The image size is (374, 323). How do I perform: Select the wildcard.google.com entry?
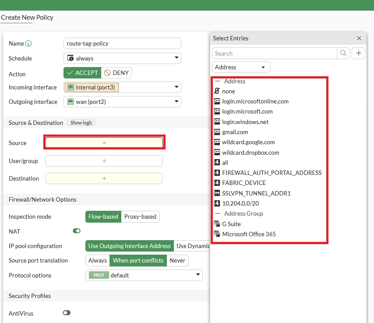pyautogui.click(x=248, y=142)
